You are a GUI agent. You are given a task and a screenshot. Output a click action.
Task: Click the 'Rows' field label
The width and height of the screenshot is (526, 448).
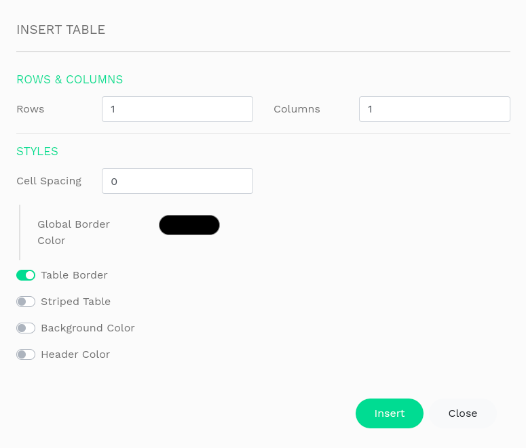click(x=31, y=109)
